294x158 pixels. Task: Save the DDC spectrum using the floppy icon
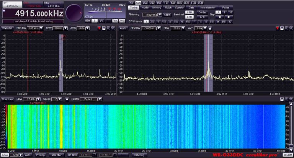104,28
